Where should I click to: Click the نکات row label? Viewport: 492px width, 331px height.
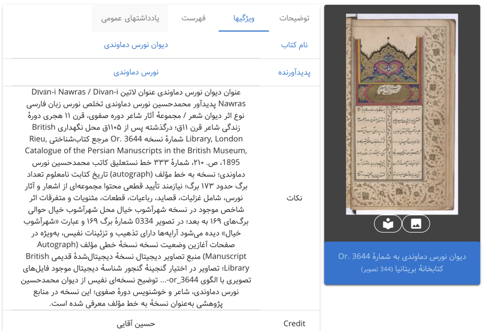click(295, 198)
